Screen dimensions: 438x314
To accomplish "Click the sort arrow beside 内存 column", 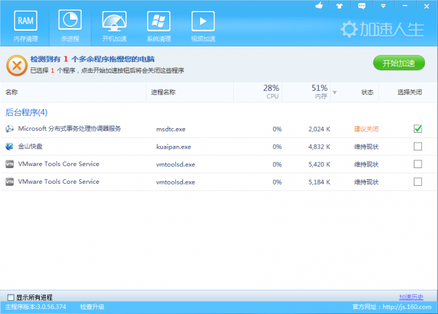I will pyautogui.click(x=335, y=92).
